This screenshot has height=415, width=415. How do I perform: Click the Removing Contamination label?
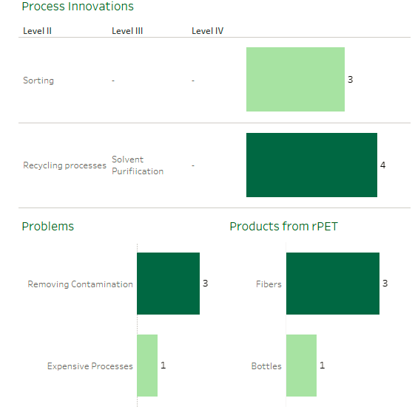(x=80, y=284)
